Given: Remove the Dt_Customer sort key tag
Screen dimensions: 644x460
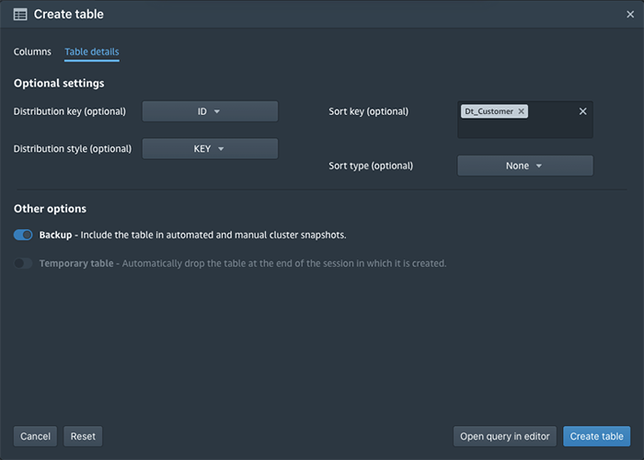Looking at the screenshot, I should 521,111.
